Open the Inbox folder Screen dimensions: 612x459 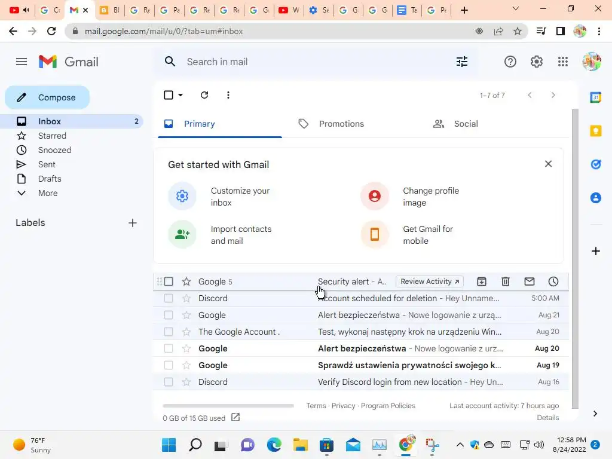click(x=72, y=121)
